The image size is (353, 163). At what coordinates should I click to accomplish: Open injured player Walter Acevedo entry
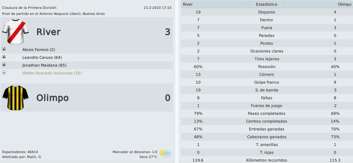coord(52,73)
